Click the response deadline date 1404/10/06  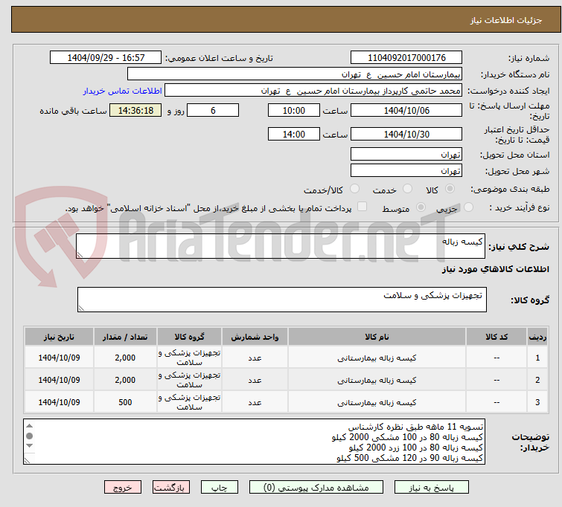(x=406, y=110)
